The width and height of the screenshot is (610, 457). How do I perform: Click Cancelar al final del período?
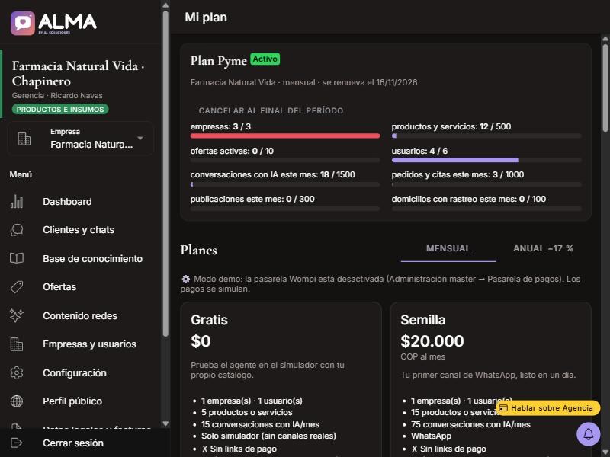pos(271,110)
